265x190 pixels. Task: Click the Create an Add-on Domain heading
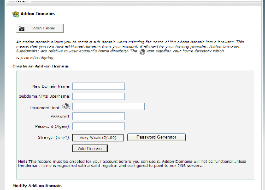click(x=41, y=66)
